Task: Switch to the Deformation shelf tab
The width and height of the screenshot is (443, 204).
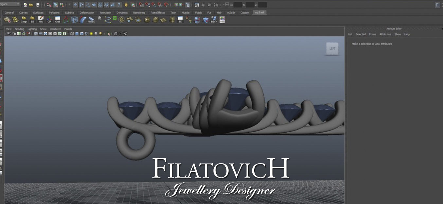Action: click(x=87, y=13)
